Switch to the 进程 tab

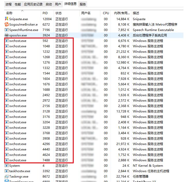(x=9, y=4)
